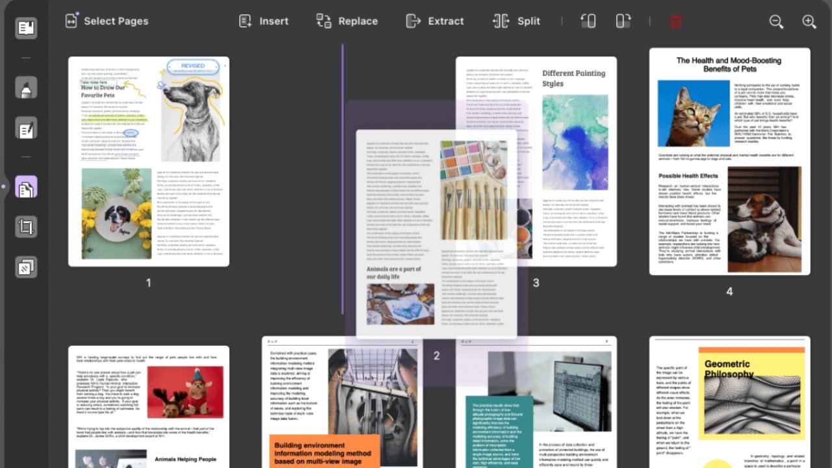Click the Split button
This screenshot has width=832, height=468.
point(516,21)
